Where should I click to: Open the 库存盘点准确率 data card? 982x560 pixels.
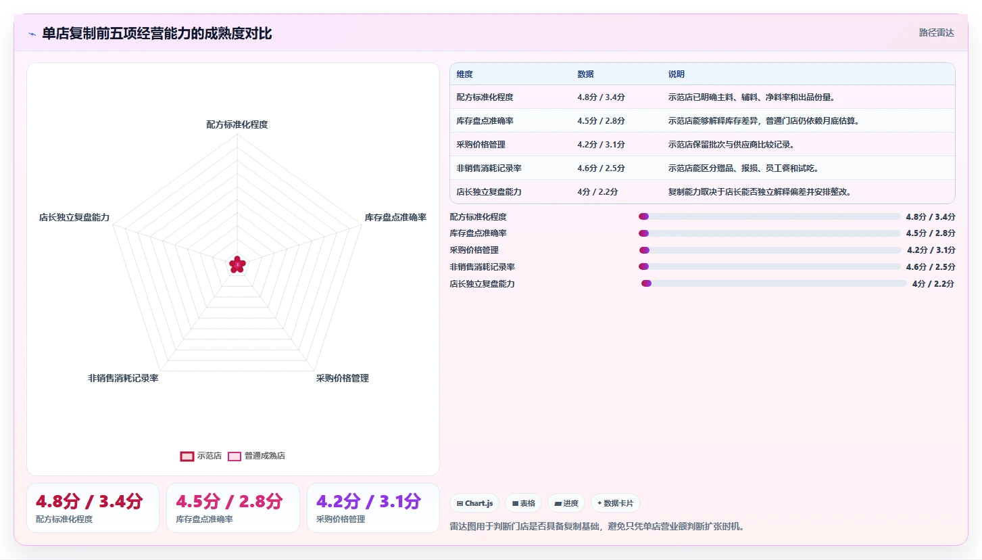click(x=233, y=508)
